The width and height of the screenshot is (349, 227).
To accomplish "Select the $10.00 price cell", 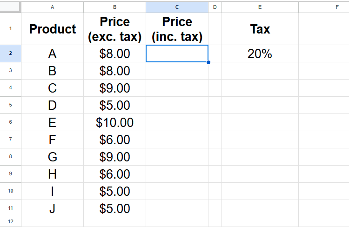I will click(x=114, y=122).
